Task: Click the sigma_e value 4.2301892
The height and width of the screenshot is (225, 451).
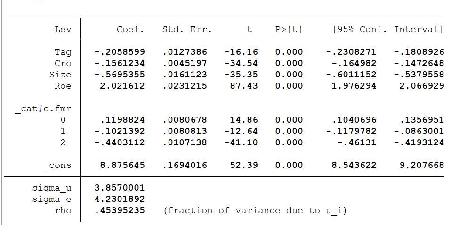Action: (120, 199)
